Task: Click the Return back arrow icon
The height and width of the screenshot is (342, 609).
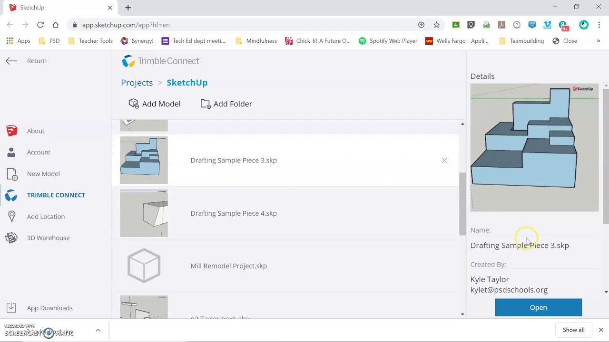Action: (11, 61)
